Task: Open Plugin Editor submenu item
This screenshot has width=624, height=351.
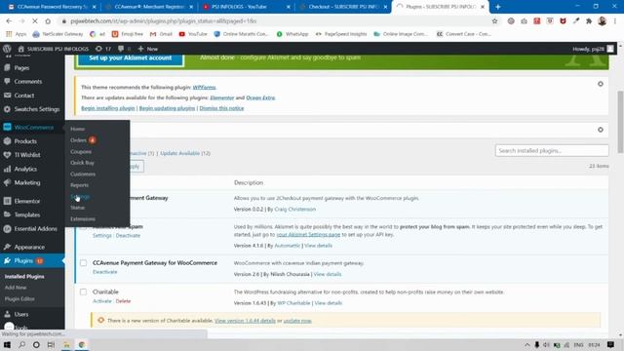Action: point(19,298)
